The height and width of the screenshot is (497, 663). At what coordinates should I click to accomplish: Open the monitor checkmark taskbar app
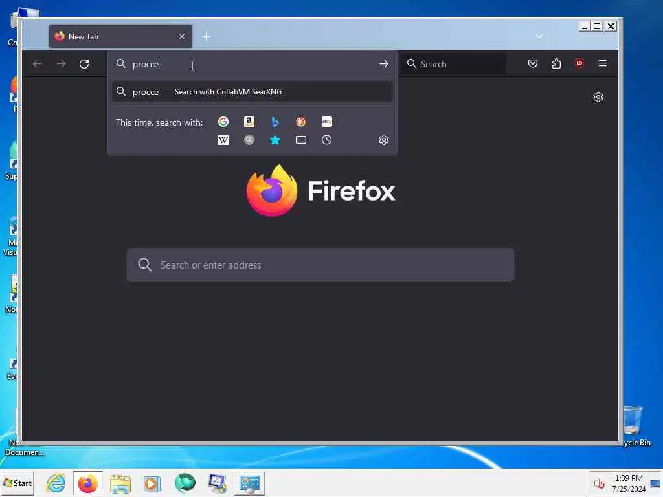218,483
